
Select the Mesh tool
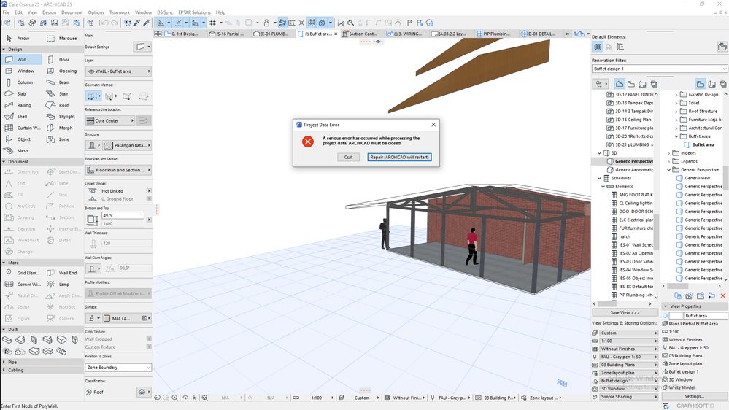[x=22, y=151]
